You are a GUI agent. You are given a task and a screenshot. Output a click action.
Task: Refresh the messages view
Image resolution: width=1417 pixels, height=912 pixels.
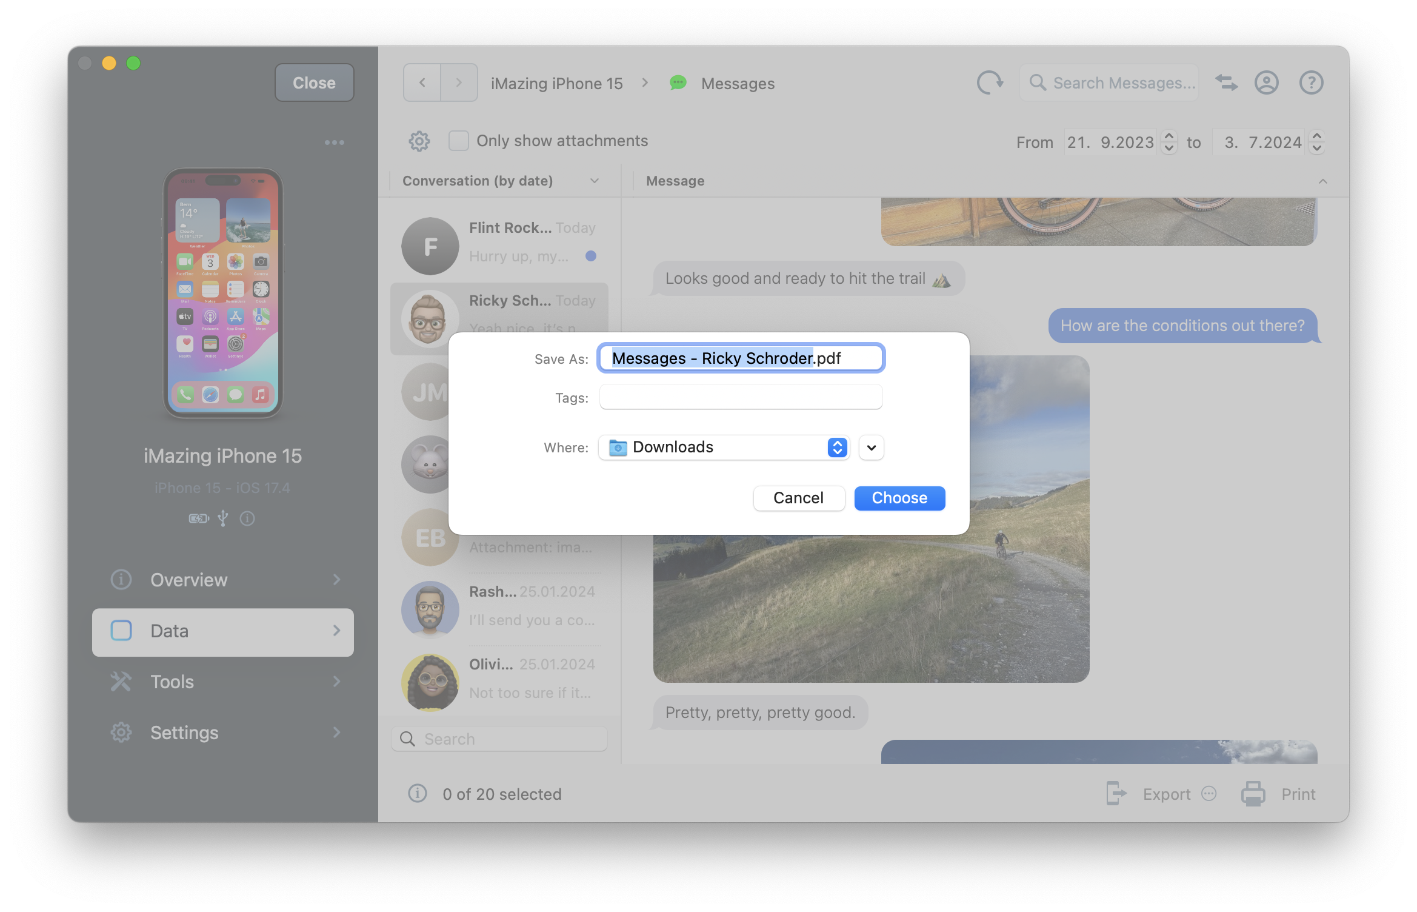989,82
